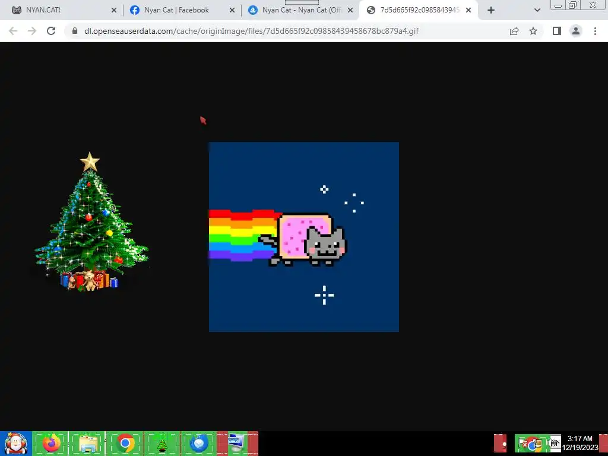Bookmark this page with the star
This screenshot has height=456, width=608.
(533, 31)
